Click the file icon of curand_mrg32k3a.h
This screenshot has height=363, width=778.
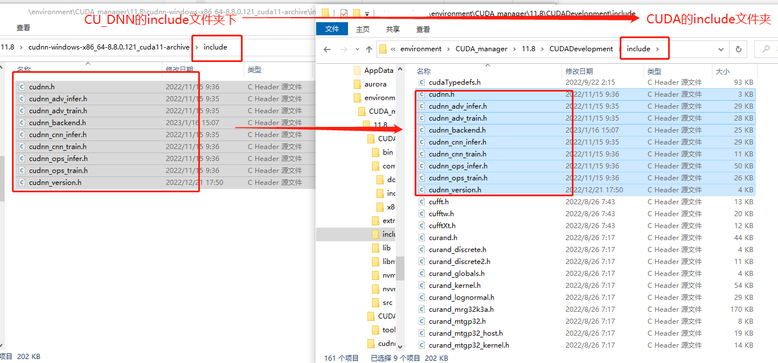click(x=421, y=310)
